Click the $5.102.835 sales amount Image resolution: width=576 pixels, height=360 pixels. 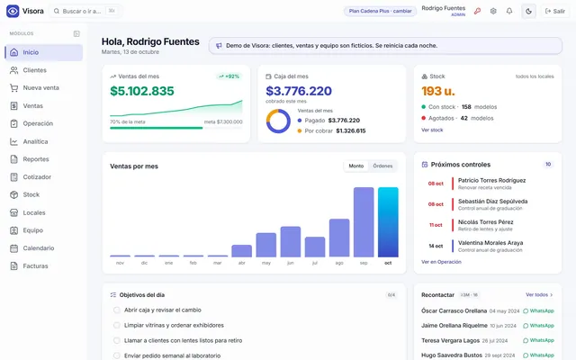[x=142, y=91]
